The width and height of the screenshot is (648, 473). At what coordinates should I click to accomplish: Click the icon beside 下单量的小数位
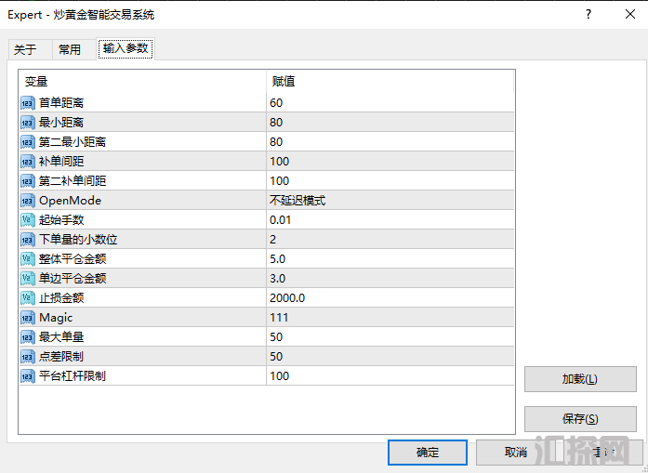click(x=28, y=240)
